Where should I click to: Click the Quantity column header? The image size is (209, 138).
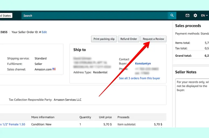(85, 117)
